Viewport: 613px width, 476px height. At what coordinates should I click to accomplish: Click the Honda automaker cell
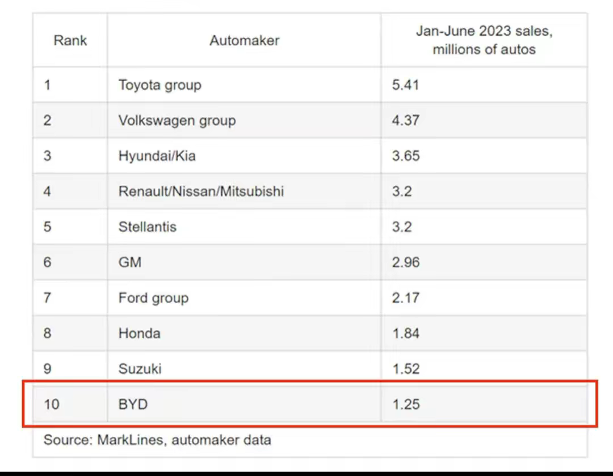pos(139,333)
